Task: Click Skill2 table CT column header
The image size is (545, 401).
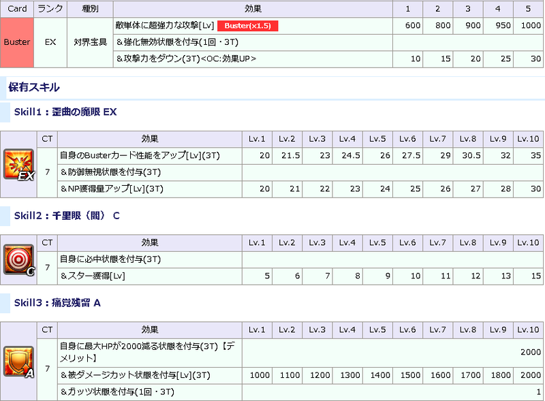Action: tap(48, 242)
